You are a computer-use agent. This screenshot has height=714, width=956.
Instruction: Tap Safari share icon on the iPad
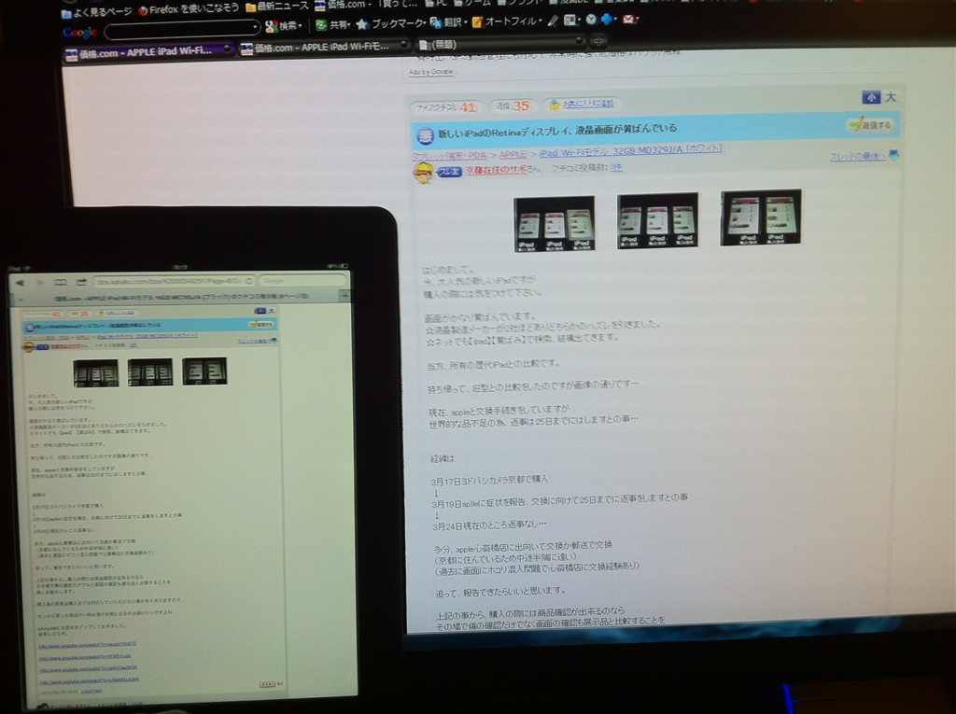(x=82, y=282)
